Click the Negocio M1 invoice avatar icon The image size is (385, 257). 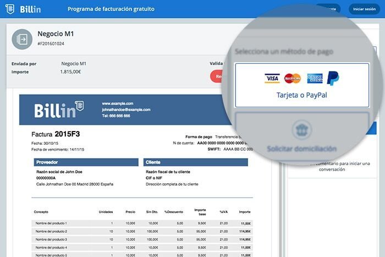pos(22,39)
